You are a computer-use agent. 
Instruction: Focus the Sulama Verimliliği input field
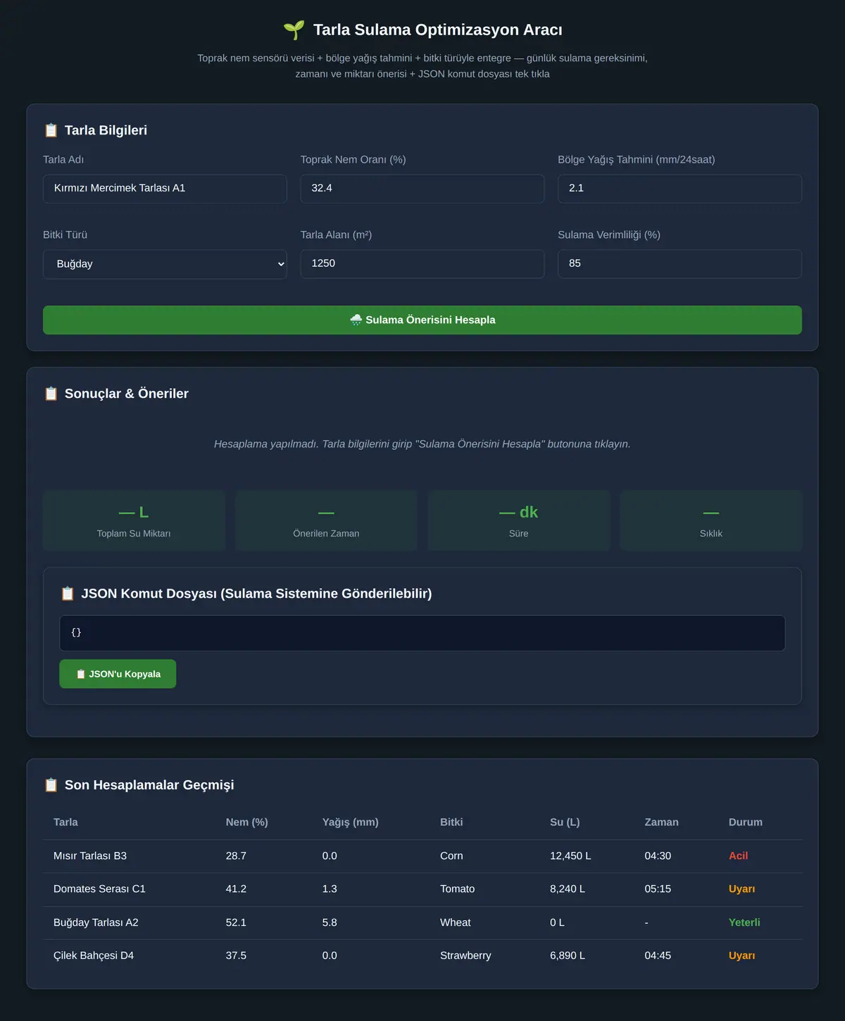680,263
